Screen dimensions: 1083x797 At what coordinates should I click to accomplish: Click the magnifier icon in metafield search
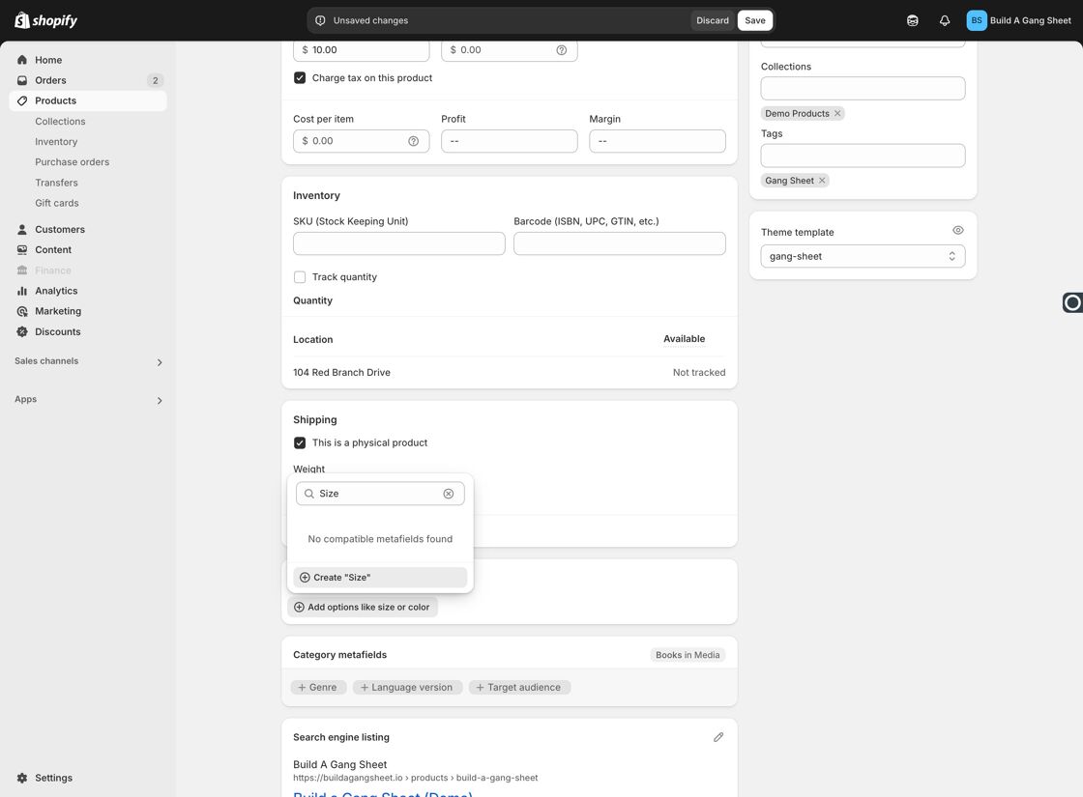click(309, 494)
